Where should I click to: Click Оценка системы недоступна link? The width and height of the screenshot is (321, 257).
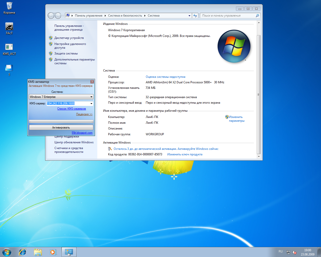[166, 77]
